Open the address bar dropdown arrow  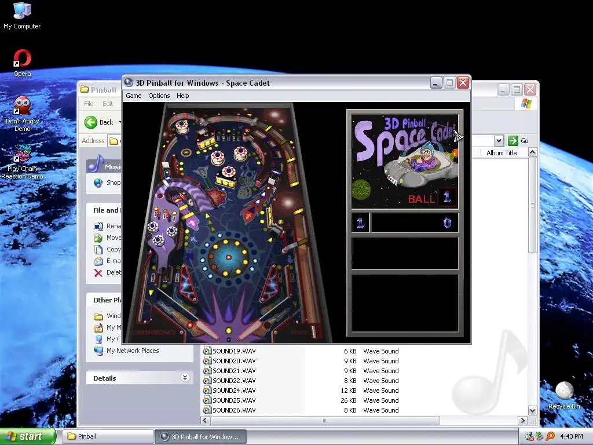[499, 141]
